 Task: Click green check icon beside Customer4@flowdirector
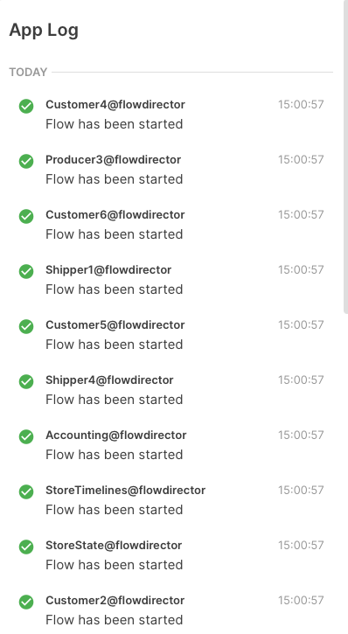click(26, 107)
